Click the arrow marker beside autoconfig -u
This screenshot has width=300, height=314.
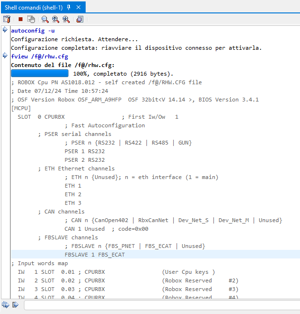click(5, 30)
